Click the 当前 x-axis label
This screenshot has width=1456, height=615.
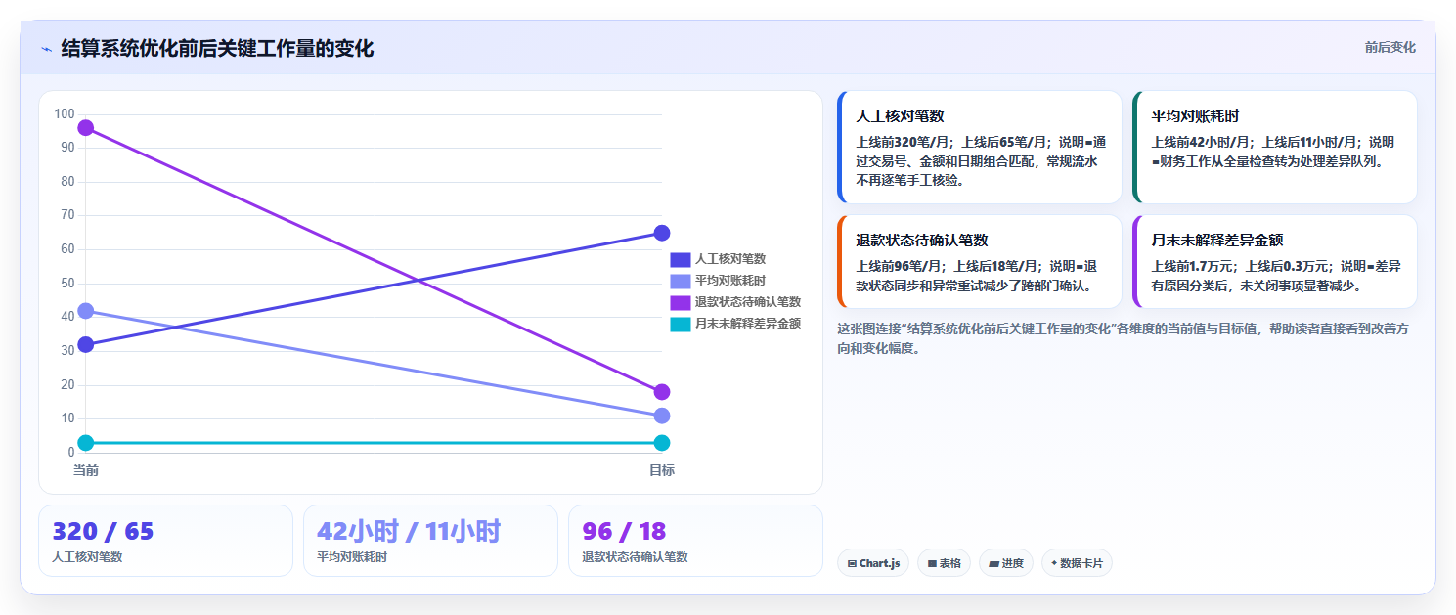(86, 470)
